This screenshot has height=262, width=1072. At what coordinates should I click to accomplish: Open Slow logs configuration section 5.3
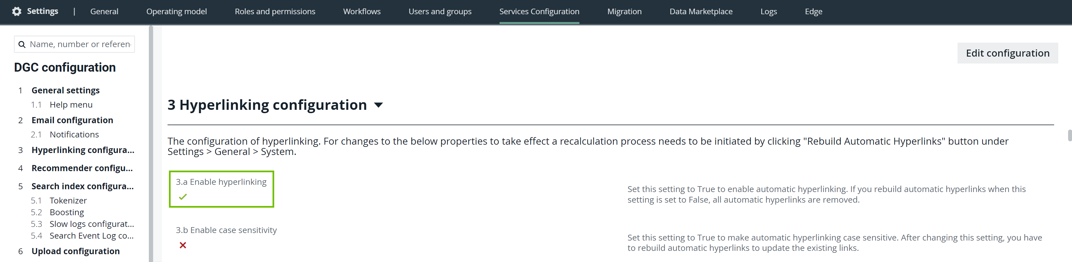[x=92, y=224]
